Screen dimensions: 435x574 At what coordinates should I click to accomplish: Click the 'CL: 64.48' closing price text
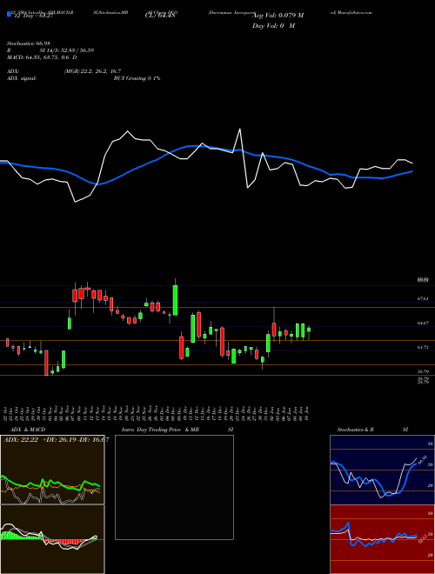pyautogui.click(x=162, y=16)
